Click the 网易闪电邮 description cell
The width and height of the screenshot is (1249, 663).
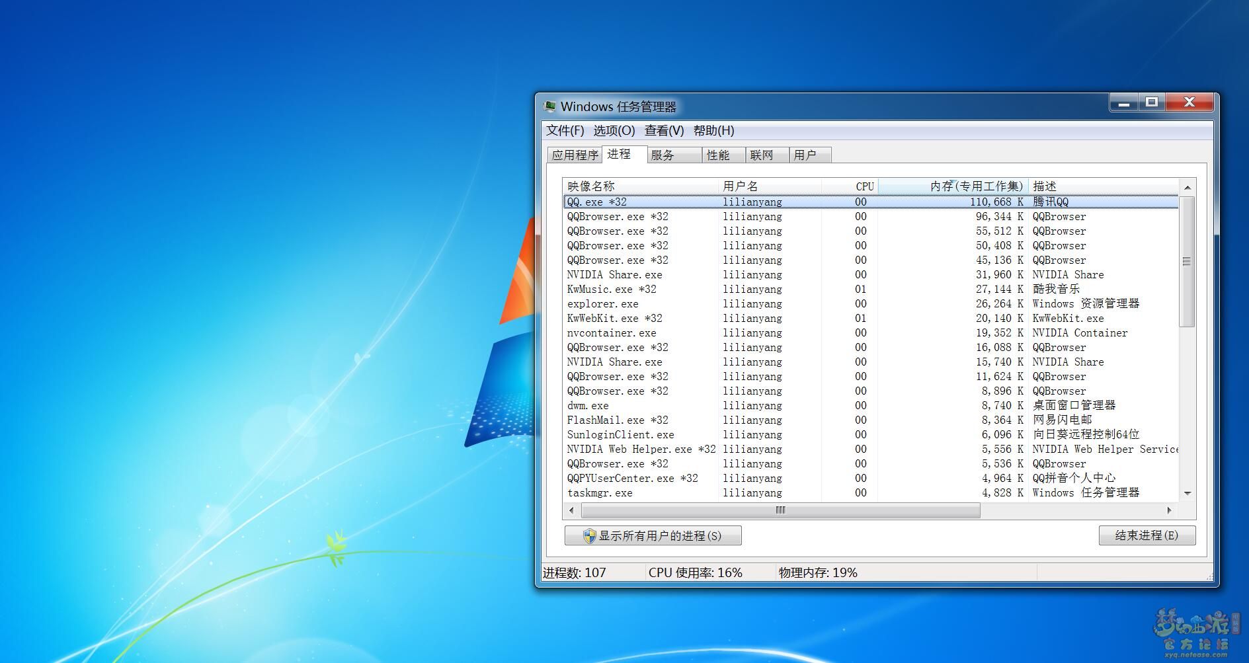[x=1062, y=420]
